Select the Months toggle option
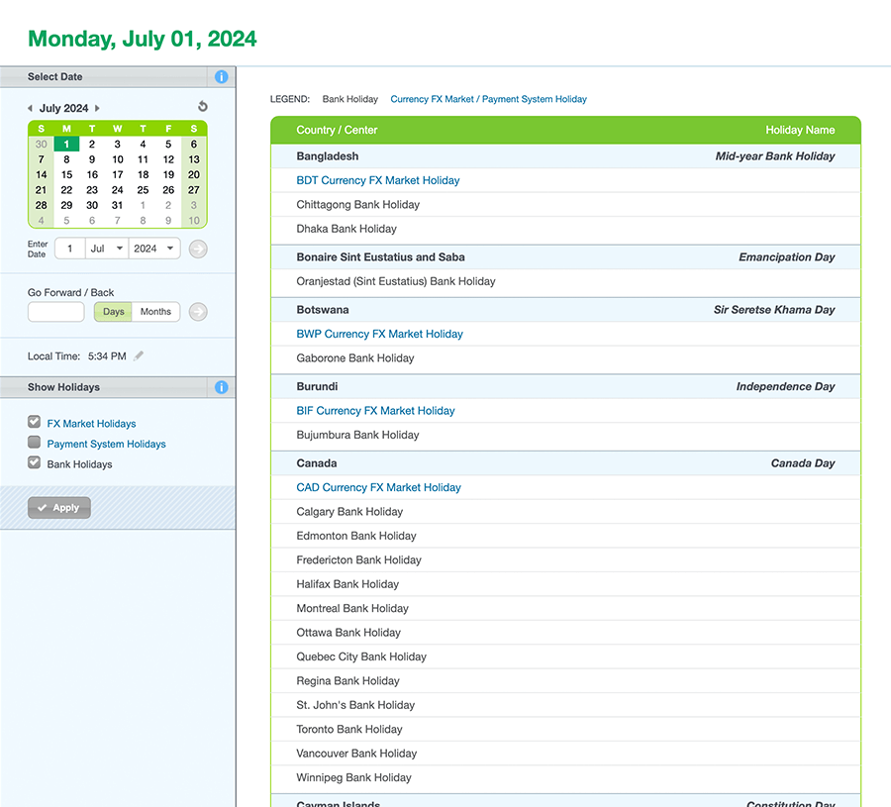Viewport: 891px width, 807px height. click(155, 312)
